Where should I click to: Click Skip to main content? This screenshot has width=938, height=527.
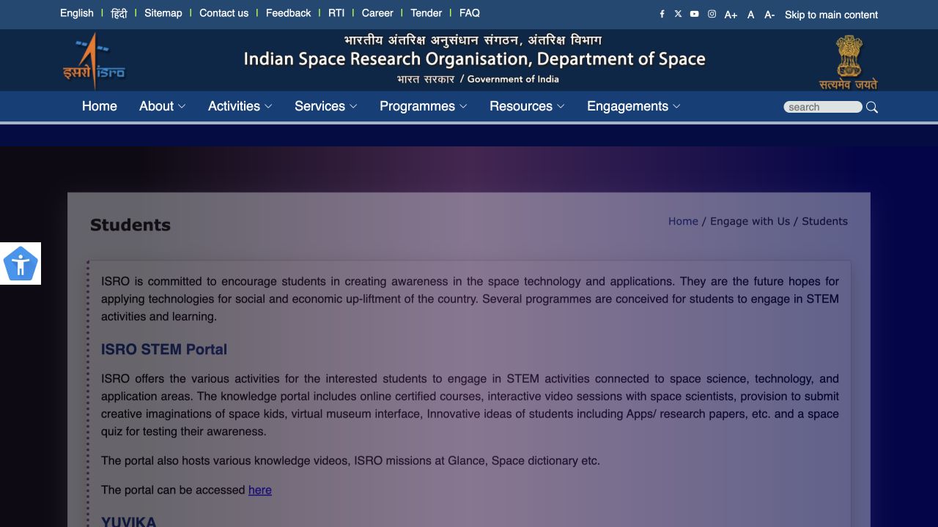(x=831, y=15)
